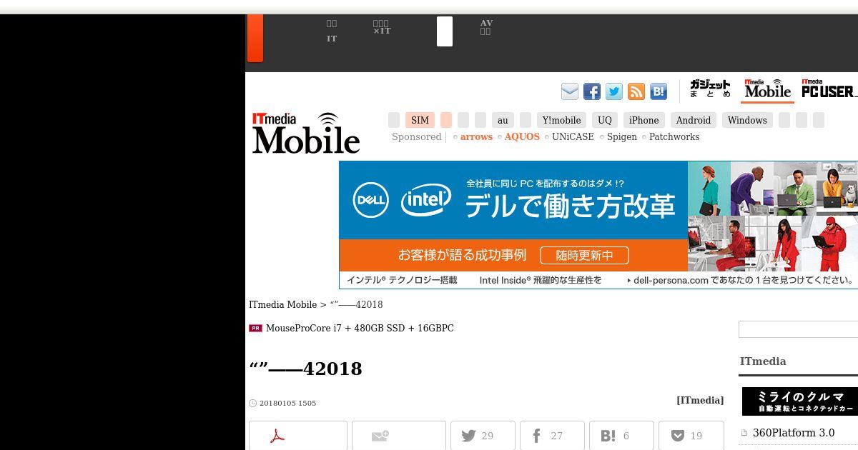Go to ITmedia Mobile breadcrumb link
The image size is (858, 450).
point(282,305)
